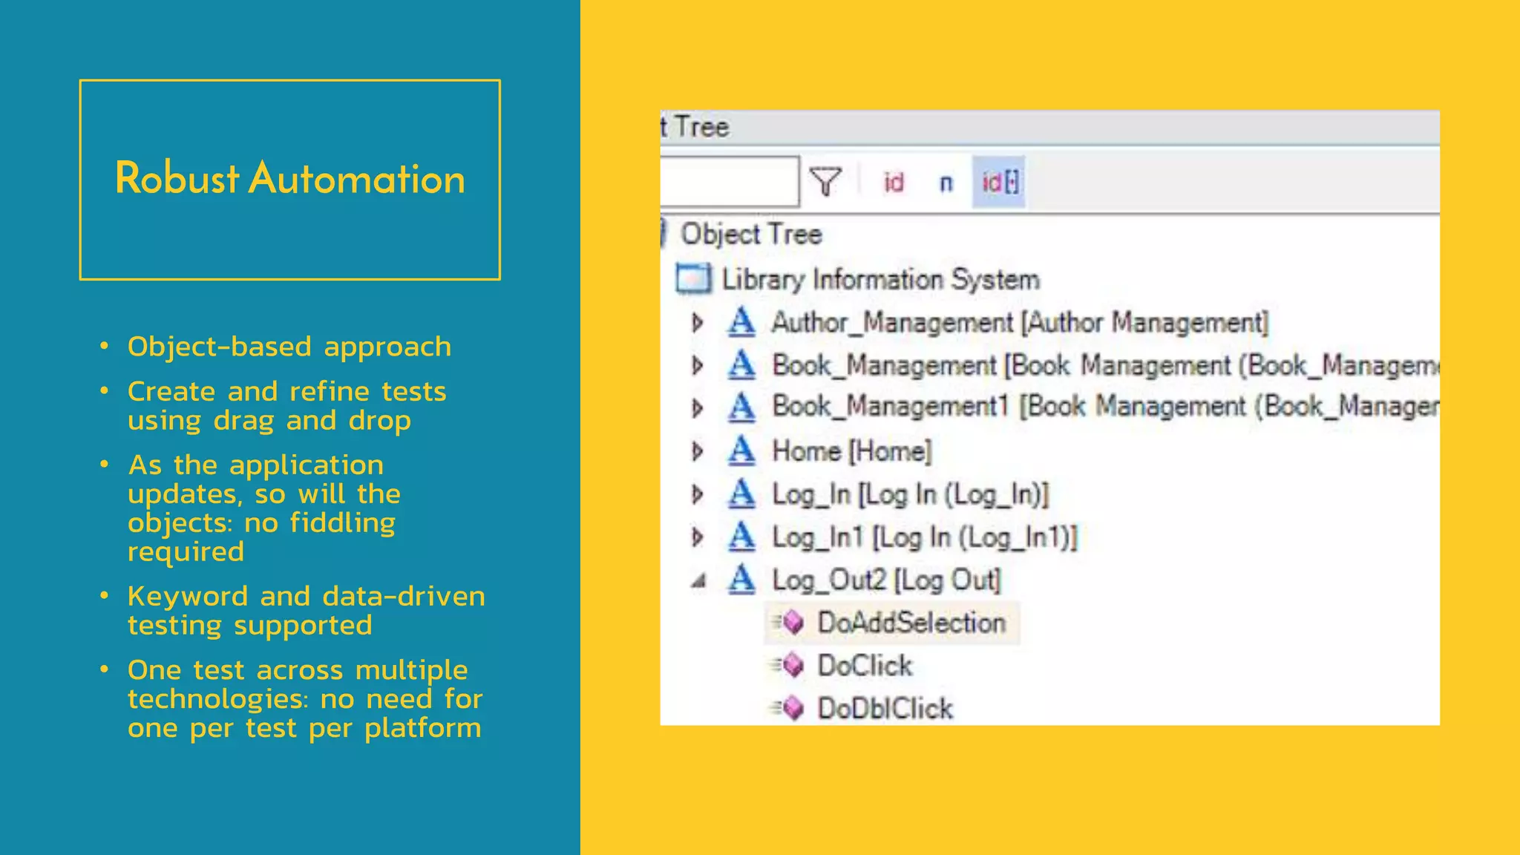Click the pink method icon beside DoDblClick
This screenshot has width=1520, height=855.
tap(789, 708)
